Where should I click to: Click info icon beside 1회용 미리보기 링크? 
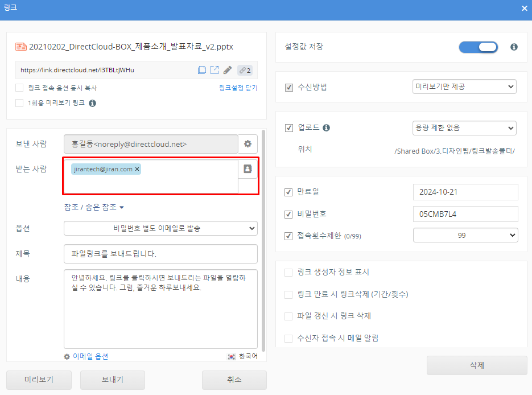(x=92, y=103)
